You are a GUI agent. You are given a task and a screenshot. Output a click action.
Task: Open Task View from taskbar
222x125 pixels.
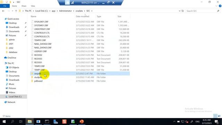point(21,122)
